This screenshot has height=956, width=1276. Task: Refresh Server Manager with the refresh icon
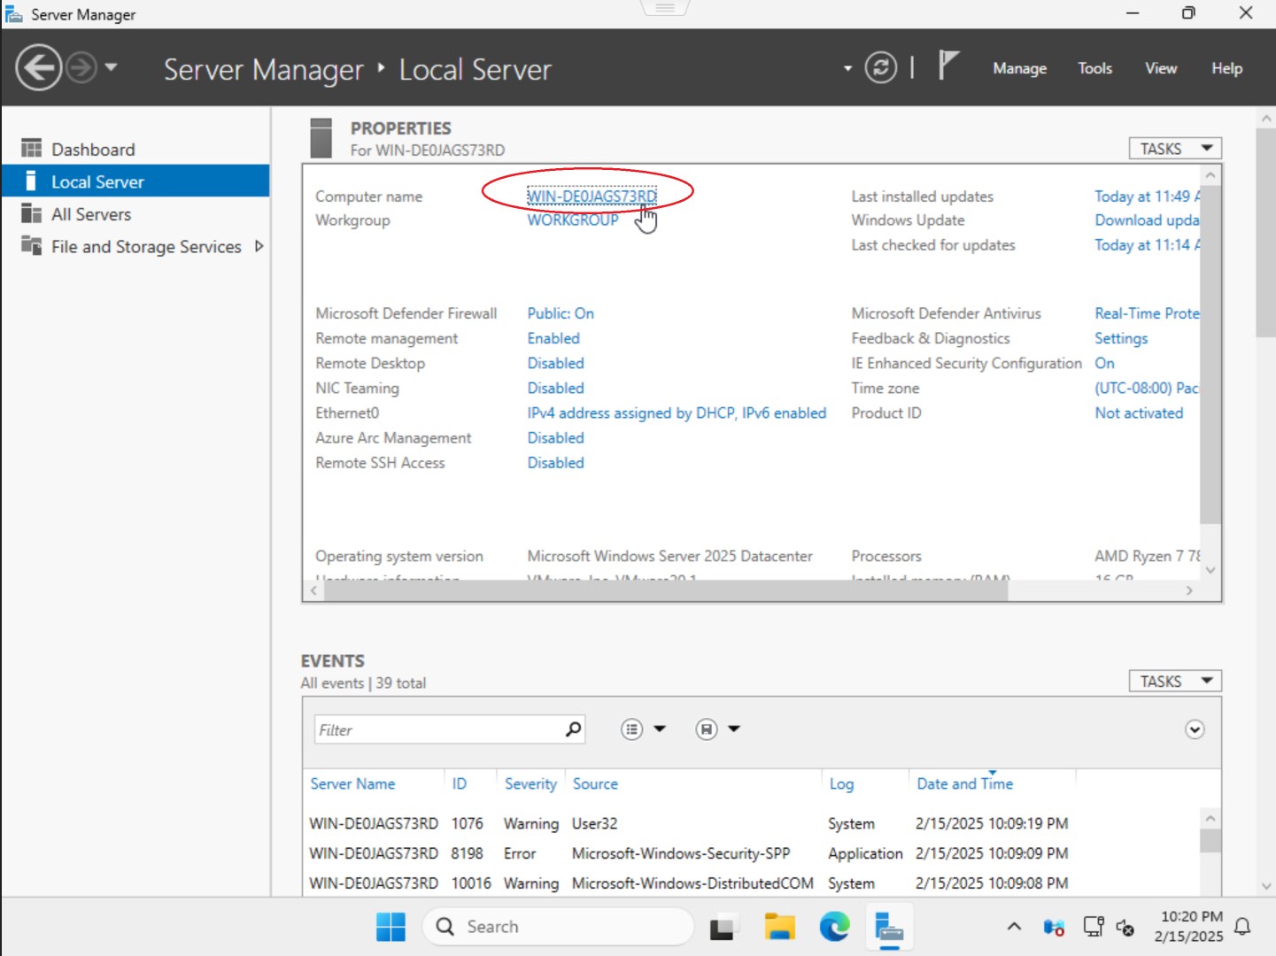point(880,68)
